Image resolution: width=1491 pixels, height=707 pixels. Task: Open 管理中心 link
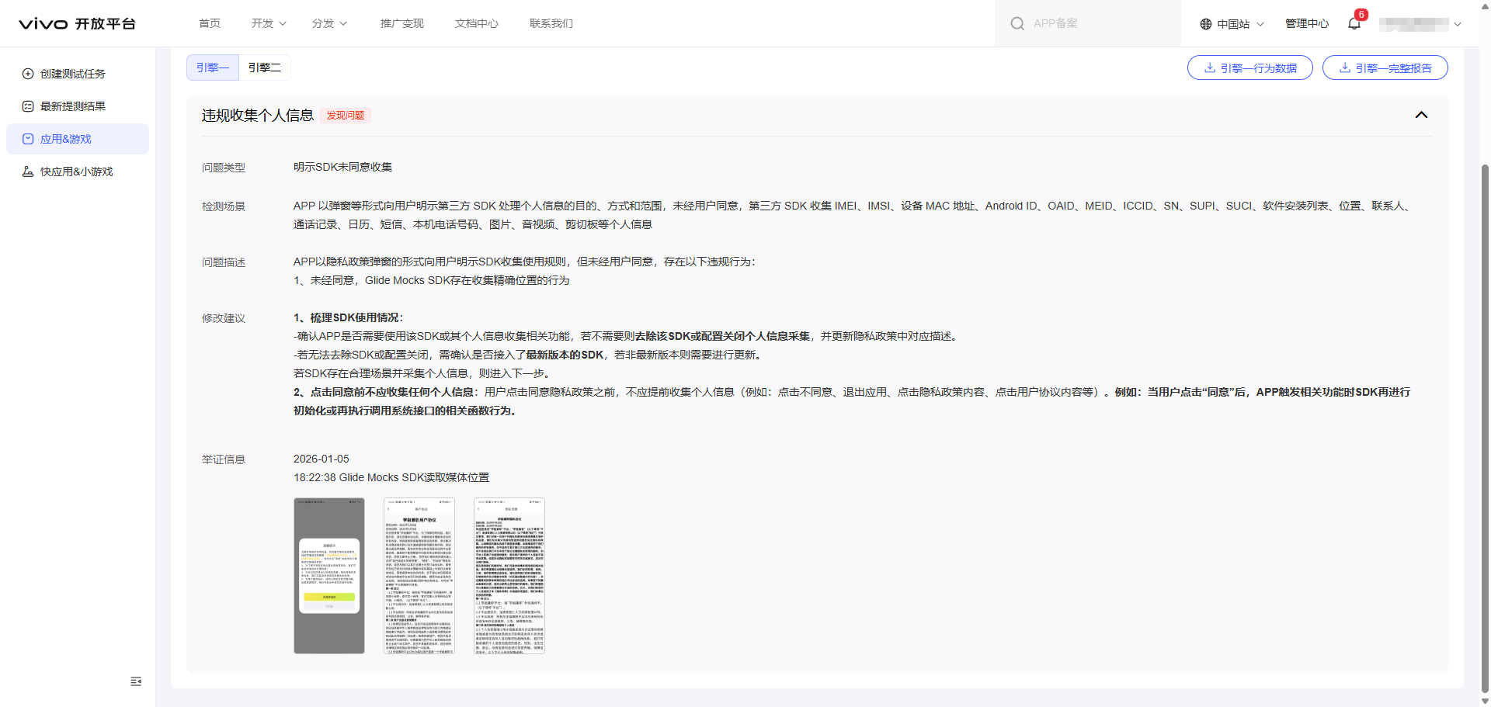(1307, 23)
